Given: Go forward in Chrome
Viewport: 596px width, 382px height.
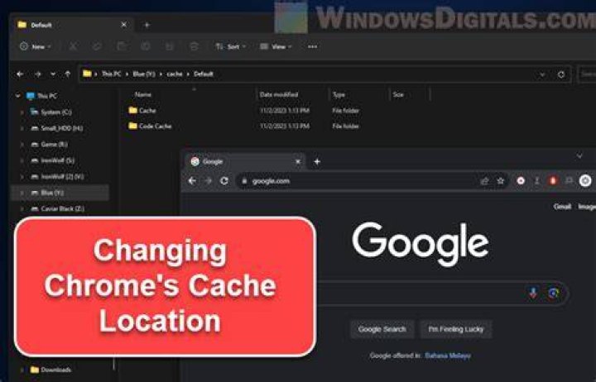Looking at the screenshot, I should [x=209, y=181].
